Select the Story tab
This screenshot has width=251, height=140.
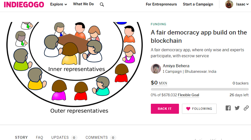pos(21,137)
